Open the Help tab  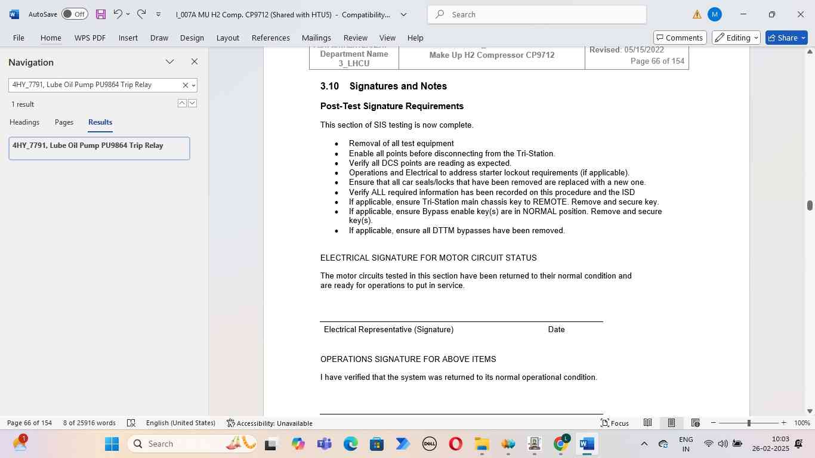[415, 38]
